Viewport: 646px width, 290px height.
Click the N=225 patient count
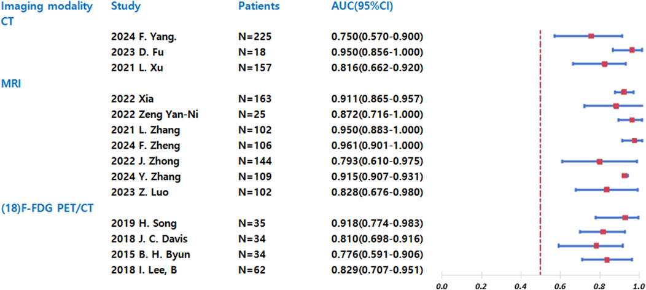[x=255, y=36]
